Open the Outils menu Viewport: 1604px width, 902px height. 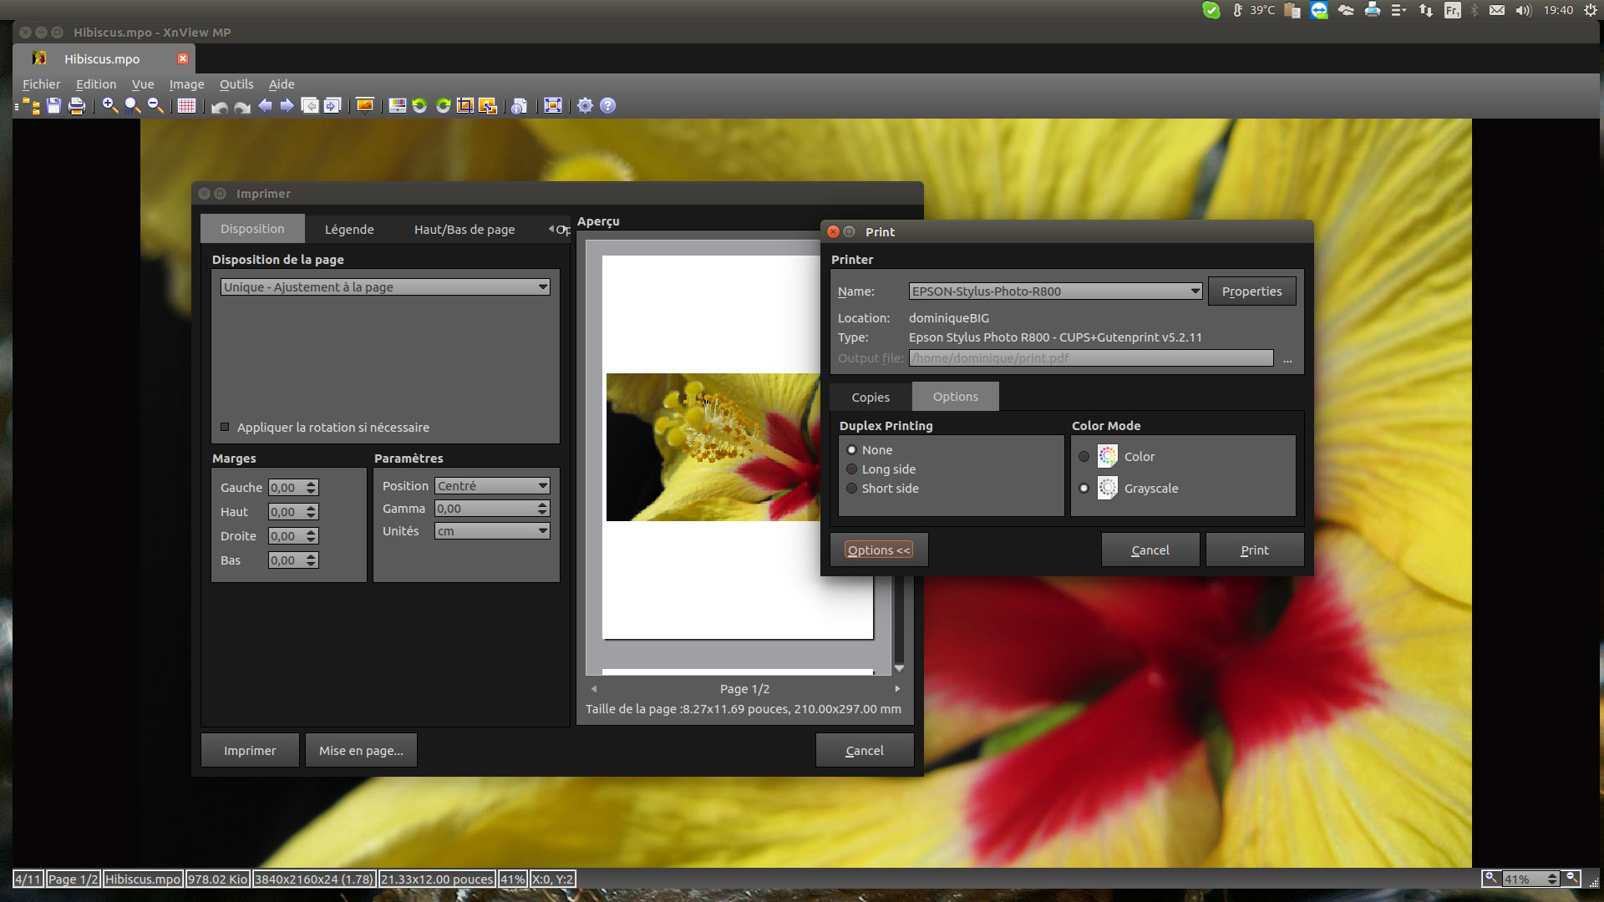point(236,84)
